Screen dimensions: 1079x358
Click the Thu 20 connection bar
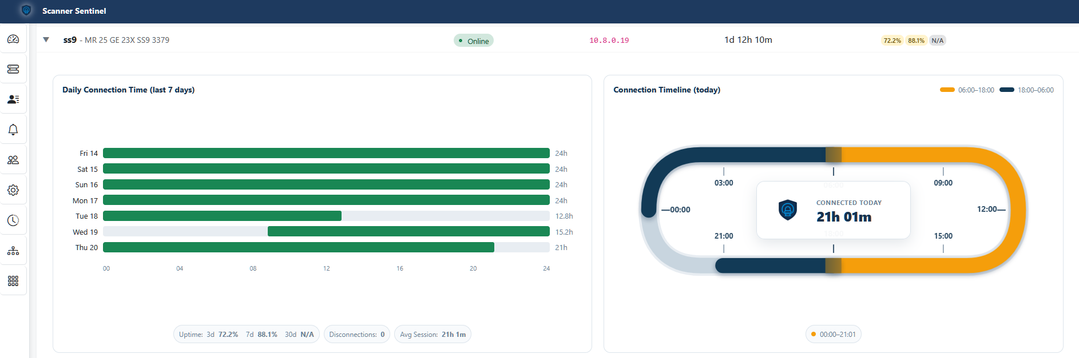tap(299, 247)
